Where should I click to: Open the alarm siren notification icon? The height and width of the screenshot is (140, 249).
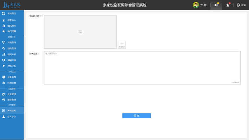(x=228, y=5)
